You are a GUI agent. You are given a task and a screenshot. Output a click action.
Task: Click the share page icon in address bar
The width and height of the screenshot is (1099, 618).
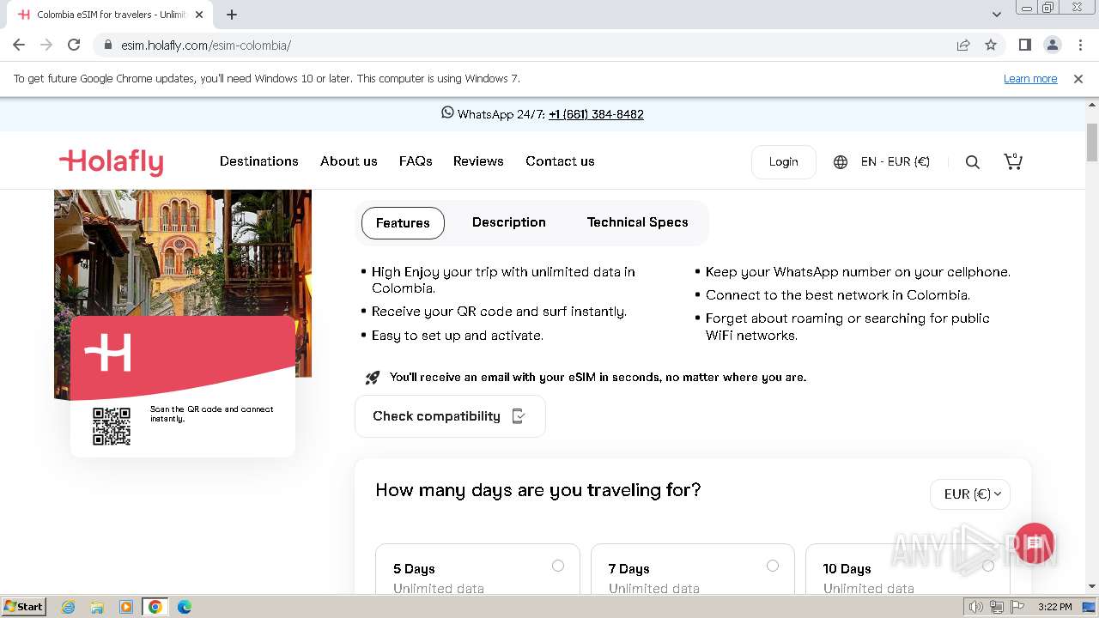(963, 45)
